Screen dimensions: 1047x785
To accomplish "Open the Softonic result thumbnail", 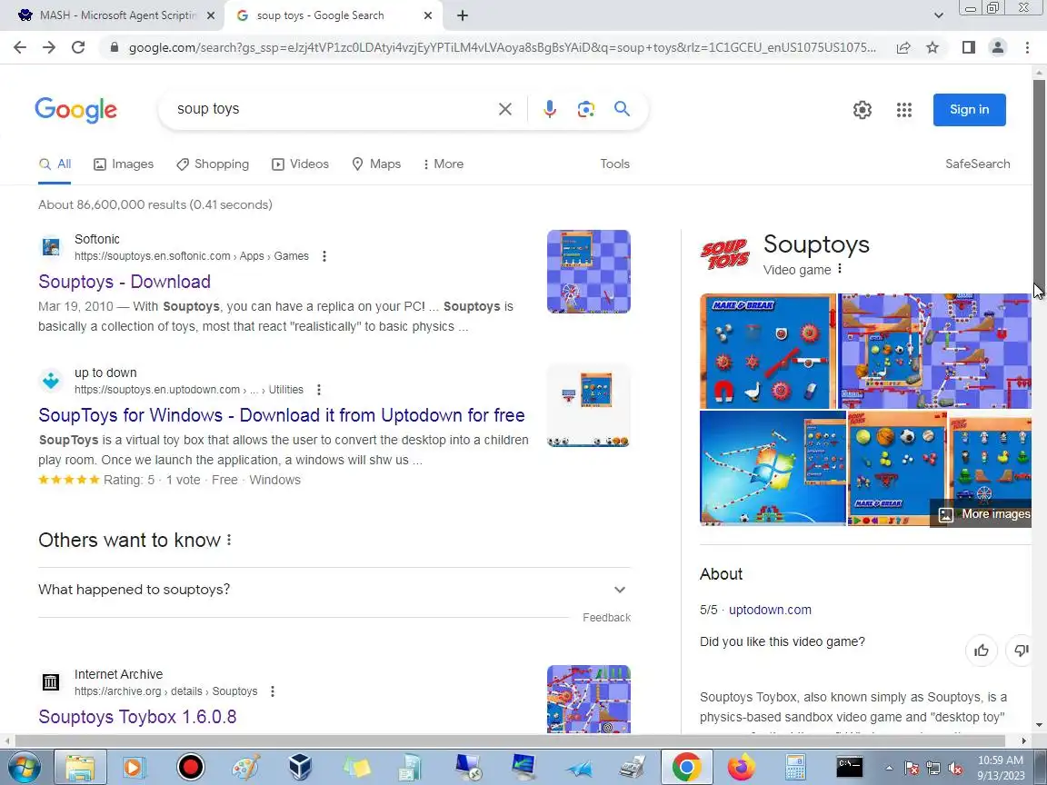I will (x=588, y=272).
